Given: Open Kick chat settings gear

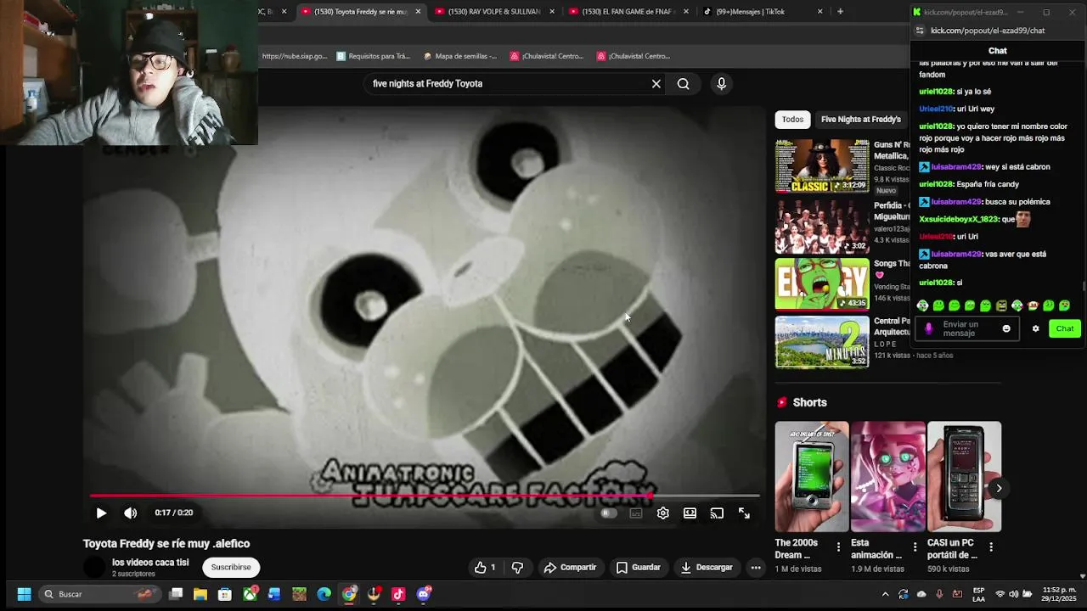Looking at the screenshot, I should pos(1035,329).
